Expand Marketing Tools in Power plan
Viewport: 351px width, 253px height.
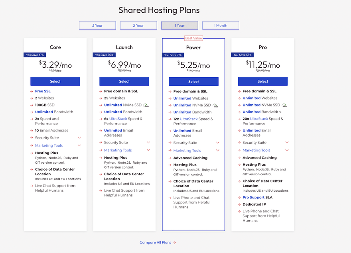[218, 150]
